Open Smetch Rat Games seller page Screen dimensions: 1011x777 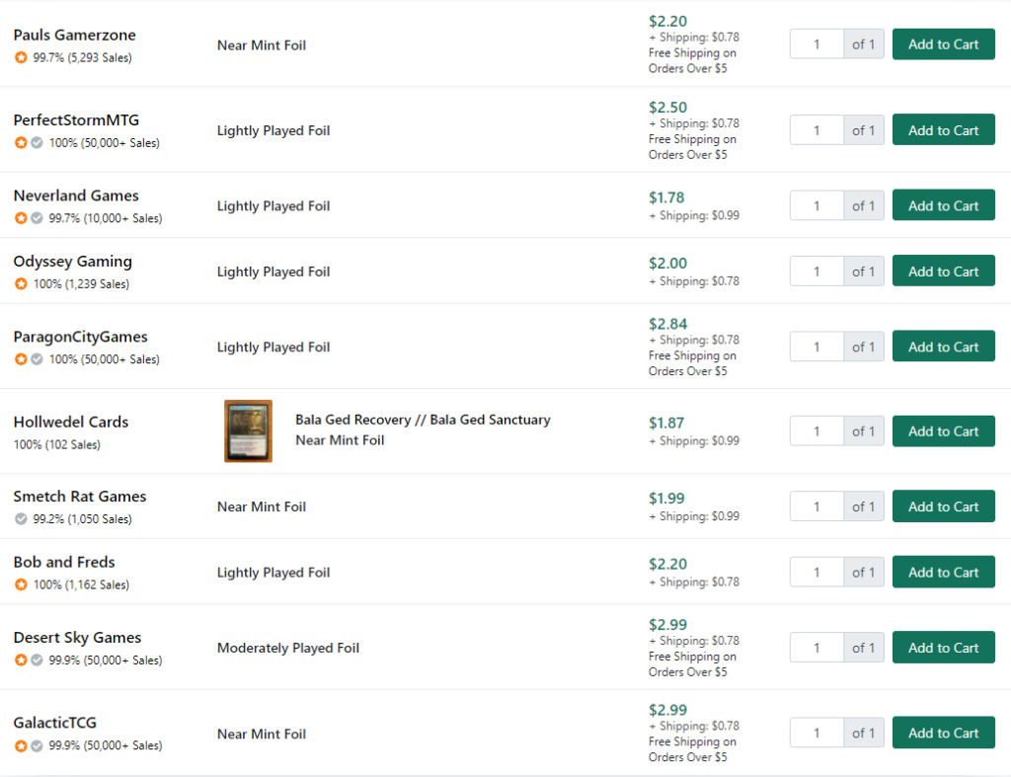(80, 497)
